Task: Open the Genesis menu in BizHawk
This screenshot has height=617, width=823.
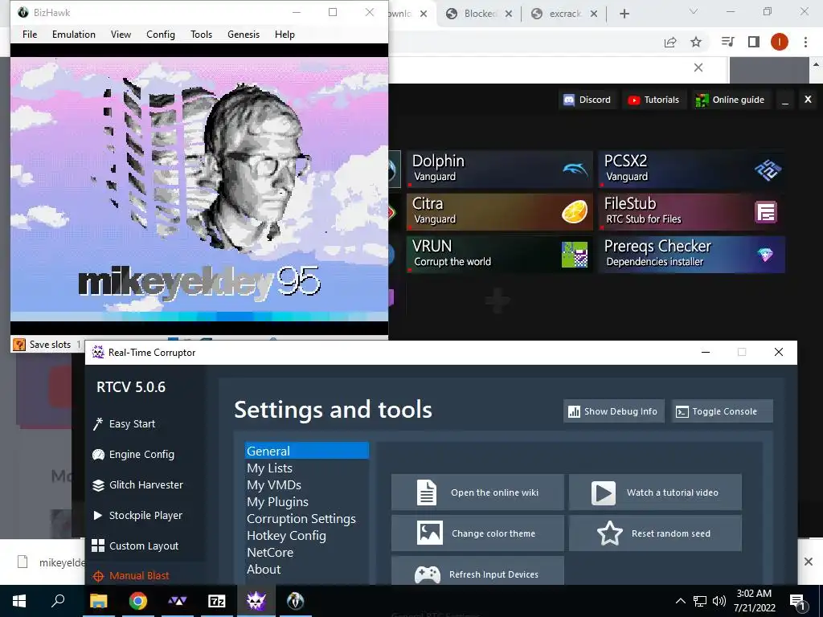Action: tap(244, 34)
